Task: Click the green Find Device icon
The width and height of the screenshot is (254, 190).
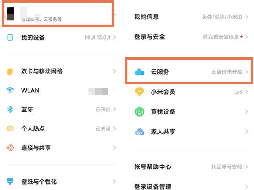Action: (139, 112)
